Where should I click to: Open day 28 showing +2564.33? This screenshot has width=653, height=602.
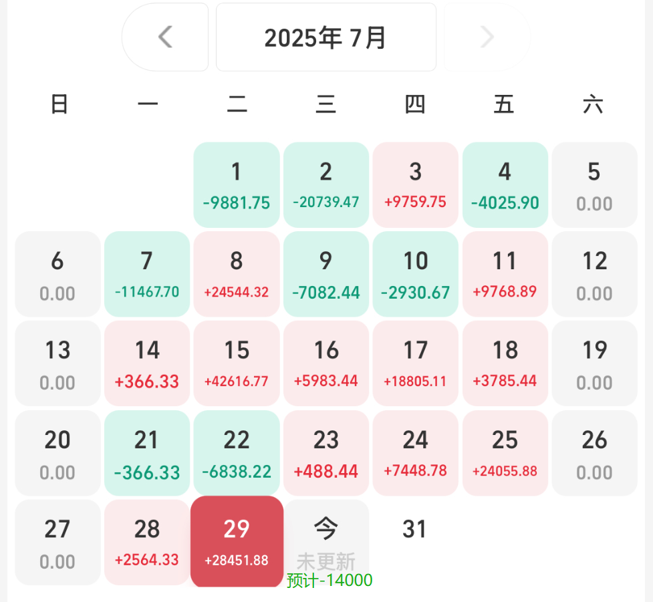147,543
